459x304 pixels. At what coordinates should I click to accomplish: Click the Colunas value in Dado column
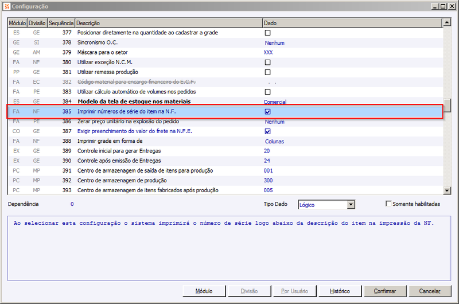pyautogui.click(x=274, y=141)
